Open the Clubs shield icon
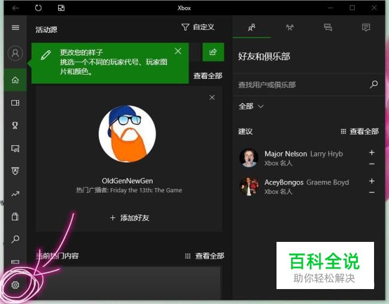Image resolution: width=389 pixels, height=304 pixels. click(x=16, y=171)
